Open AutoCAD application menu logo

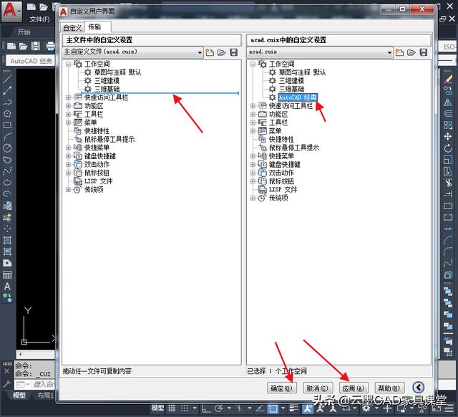(x=11, y=11)
